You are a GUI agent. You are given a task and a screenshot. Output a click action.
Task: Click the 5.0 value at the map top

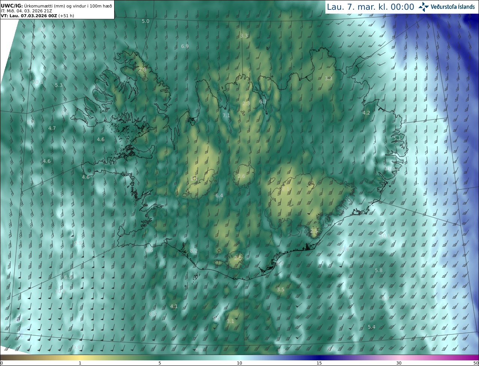[x=145, y=21]
